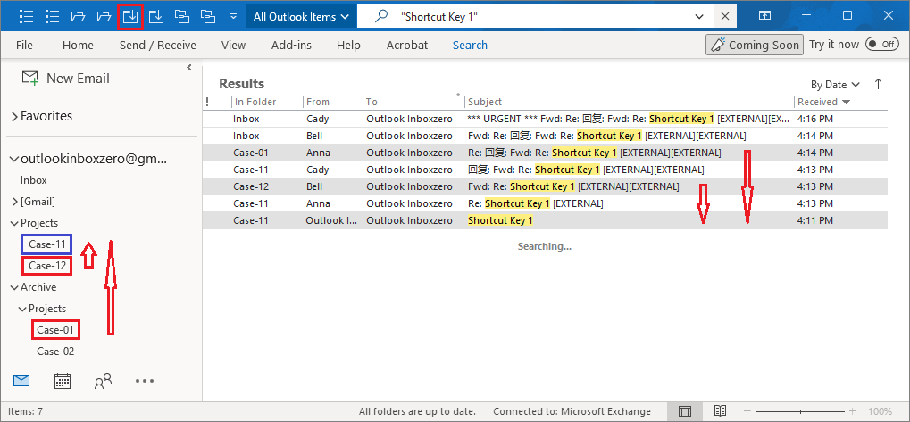910x422 pixels.
Task: Open the All Outlook Items scope dropdown
Action: tap(300, 16)
